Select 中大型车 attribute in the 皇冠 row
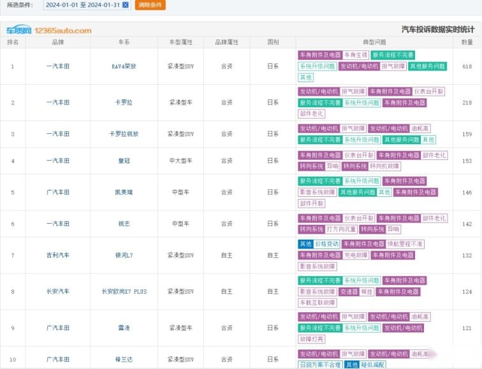 [x=181, y=161]
